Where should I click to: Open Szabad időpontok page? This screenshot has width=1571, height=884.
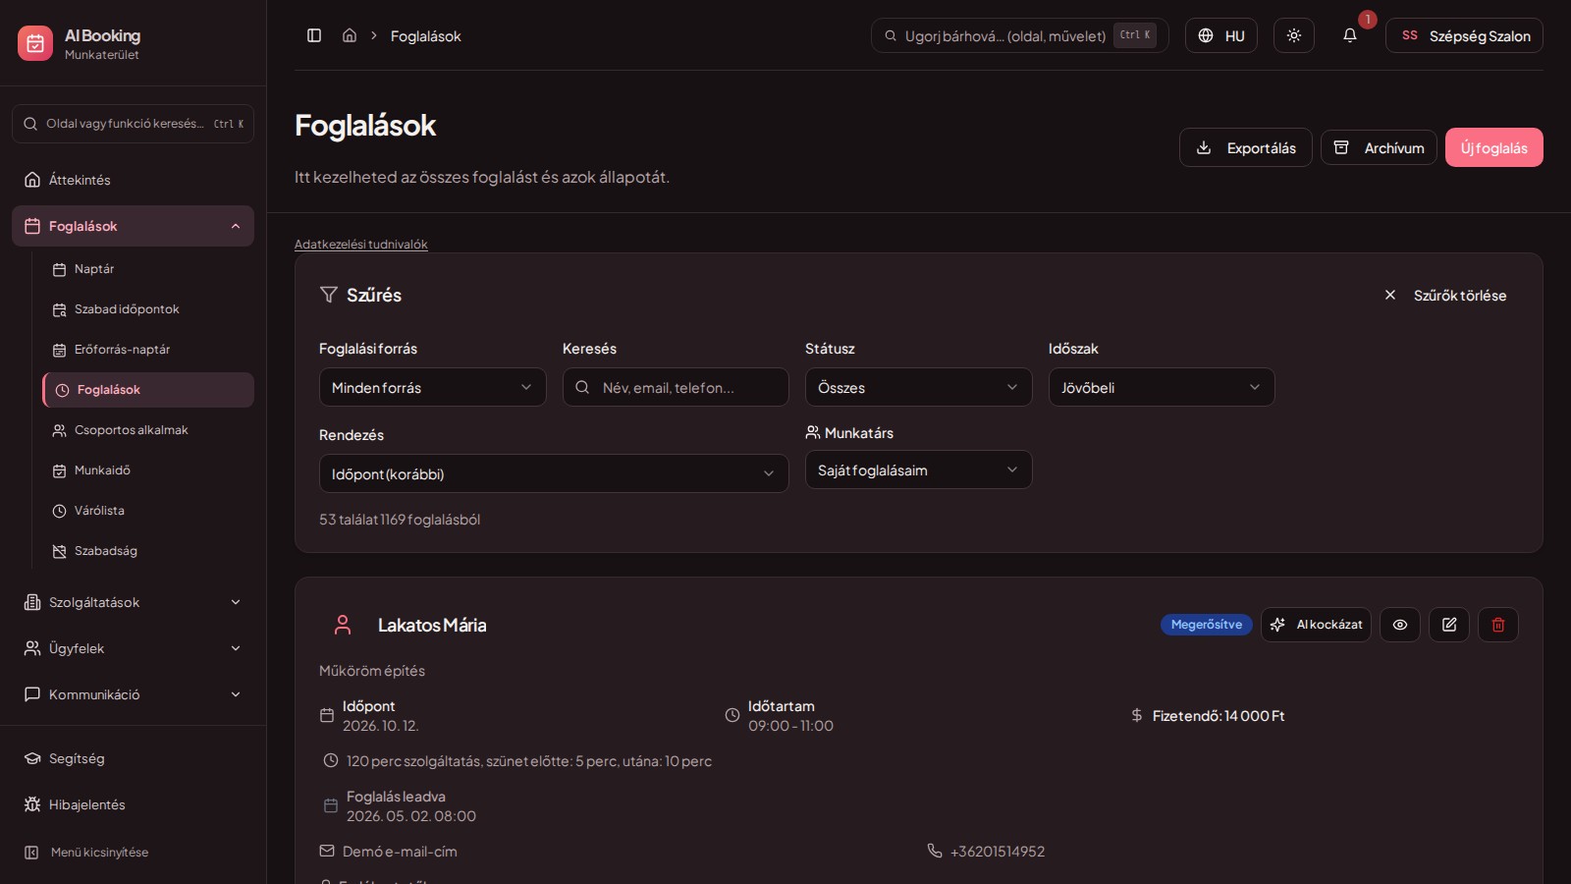(x=147, y=309)
